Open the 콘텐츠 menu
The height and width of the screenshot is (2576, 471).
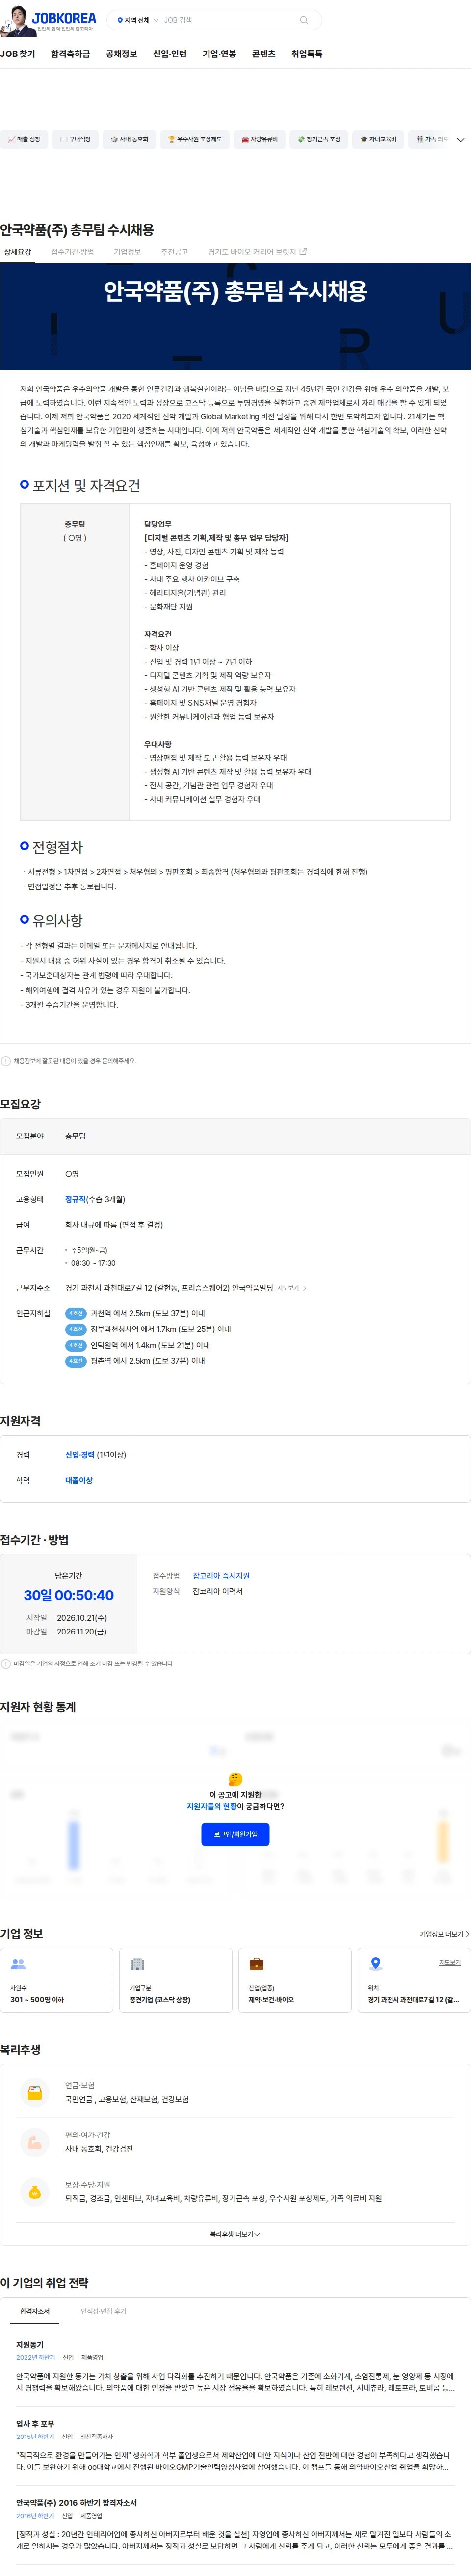(263, 54)
